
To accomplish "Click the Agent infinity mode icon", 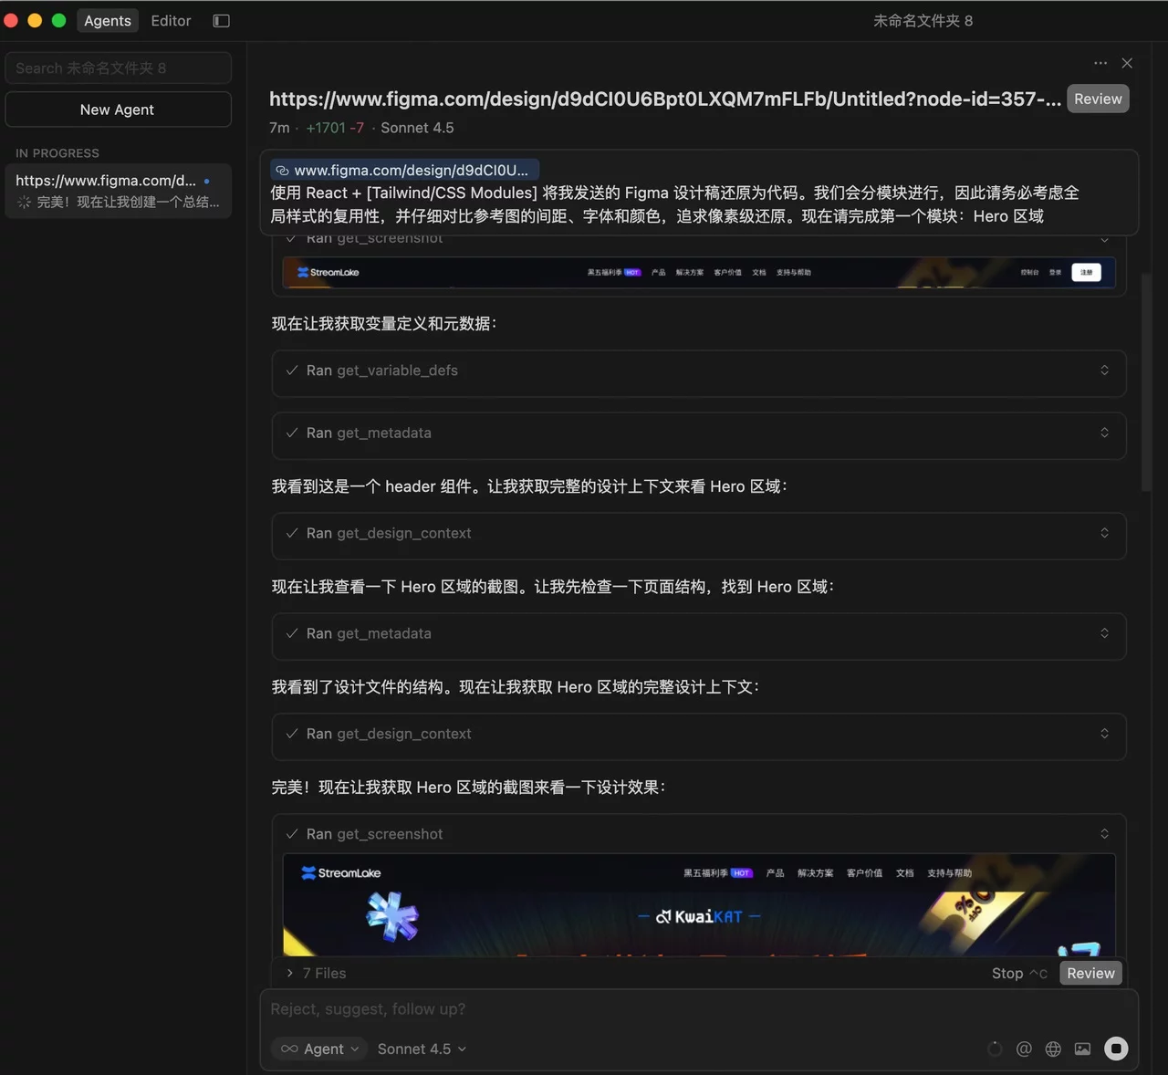I will [x=287, y=1049].
